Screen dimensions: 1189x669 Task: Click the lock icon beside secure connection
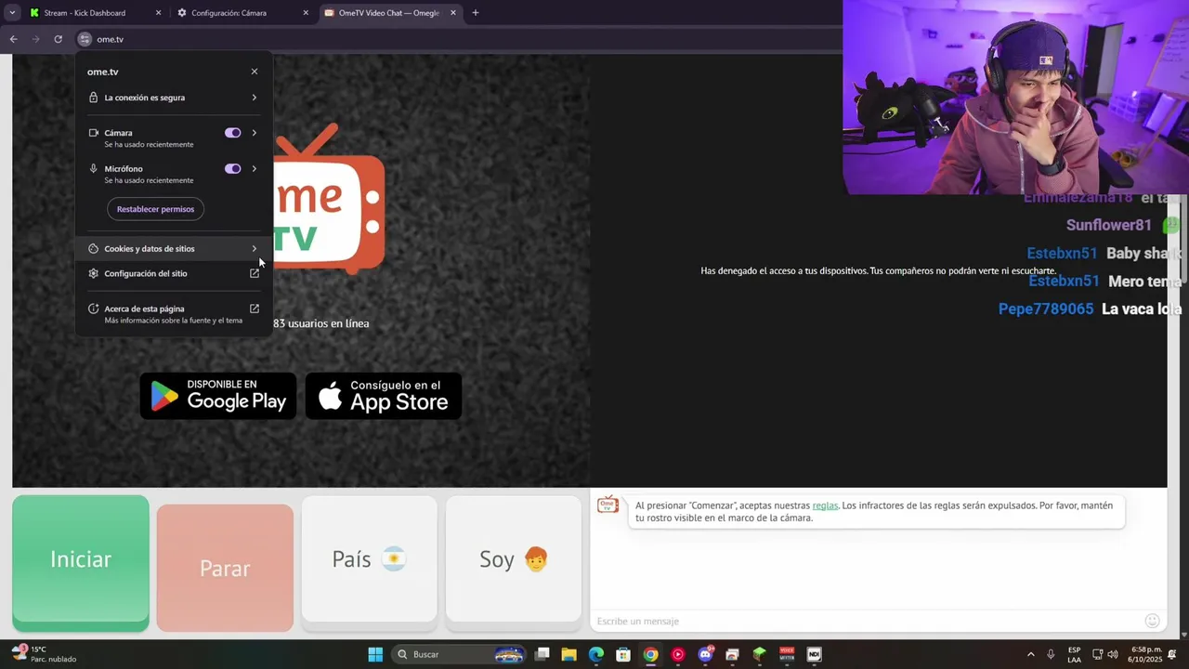point(93,98)
